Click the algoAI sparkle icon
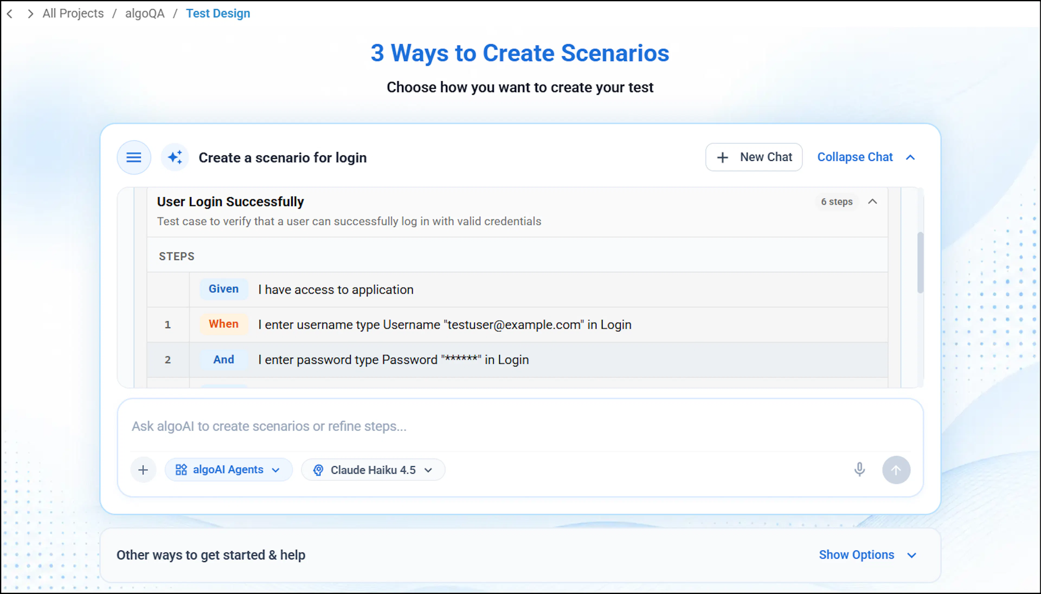Viewport: 1041px width, 594px height. (x=175, y=158)
